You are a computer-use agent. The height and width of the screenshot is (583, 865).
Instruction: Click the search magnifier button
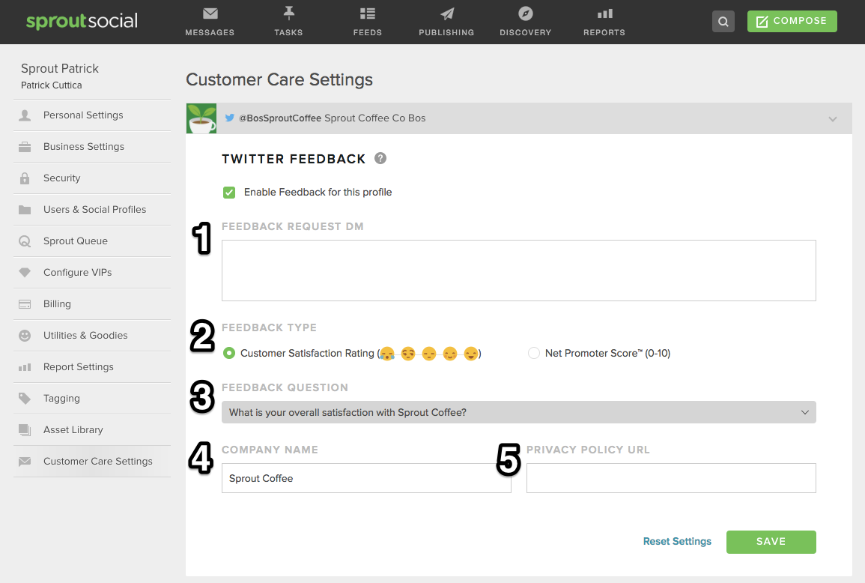(x=723, y=22)
